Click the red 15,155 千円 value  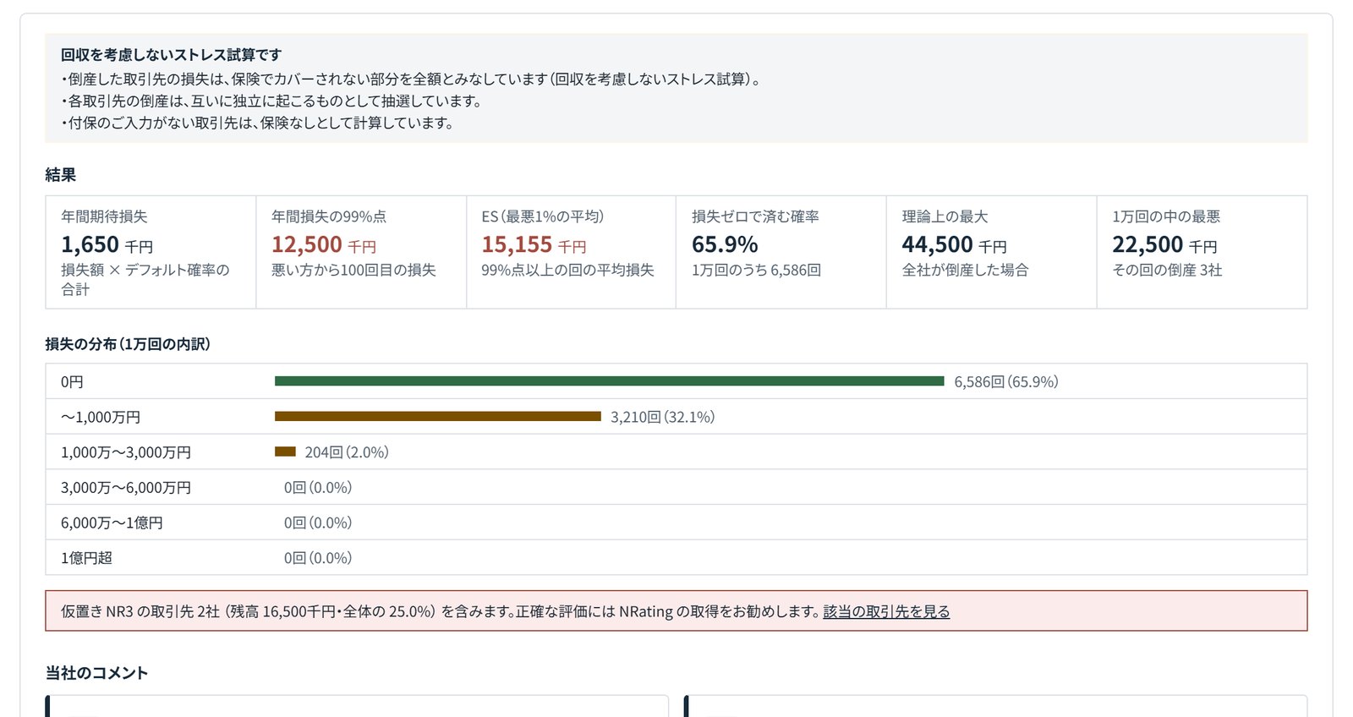click(x=534, y=244)
